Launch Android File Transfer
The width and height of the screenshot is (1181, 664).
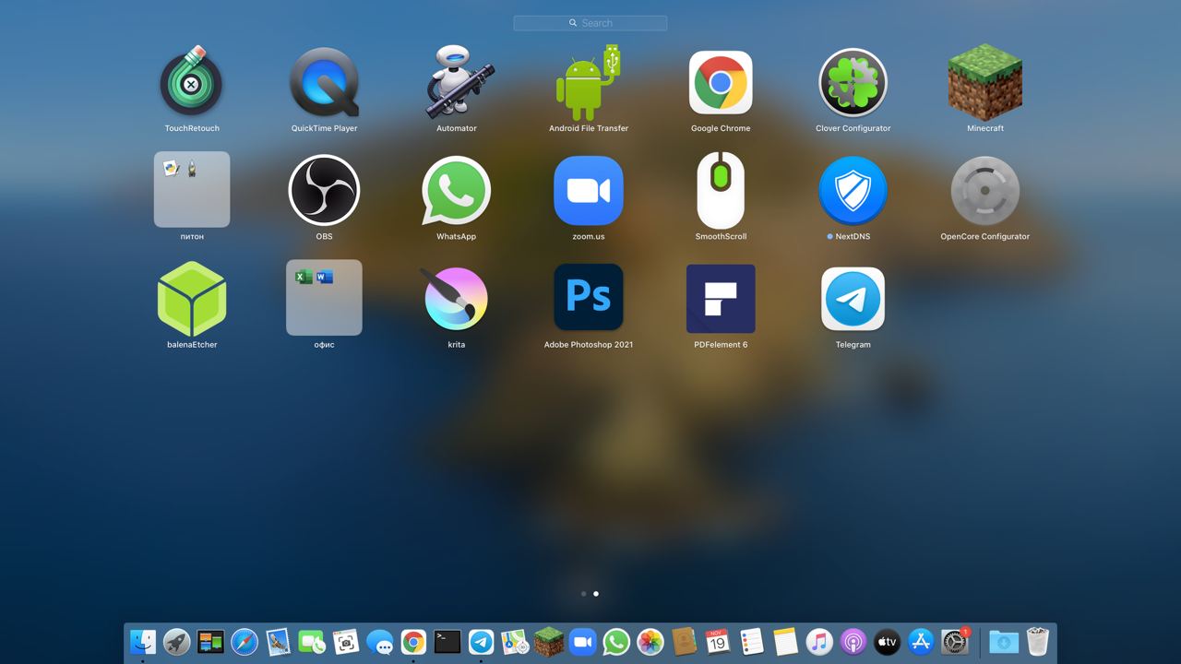click(589, 83)
